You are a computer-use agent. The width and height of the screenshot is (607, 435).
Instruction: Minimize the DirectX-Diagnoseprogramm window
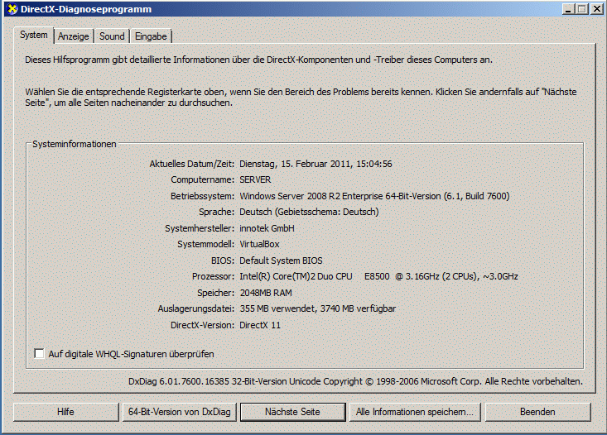(568, 9)
